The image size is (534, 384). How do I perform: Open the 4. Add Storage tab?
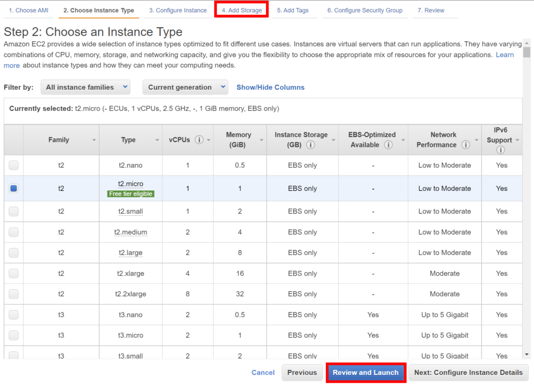click(242, 10)
